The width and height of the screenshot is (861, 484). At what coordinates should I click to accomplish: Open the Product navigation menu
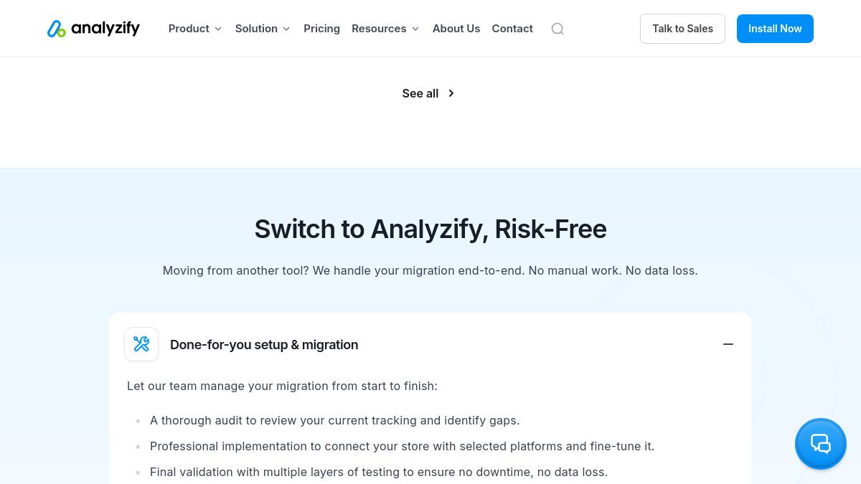[x=195, y=29]
